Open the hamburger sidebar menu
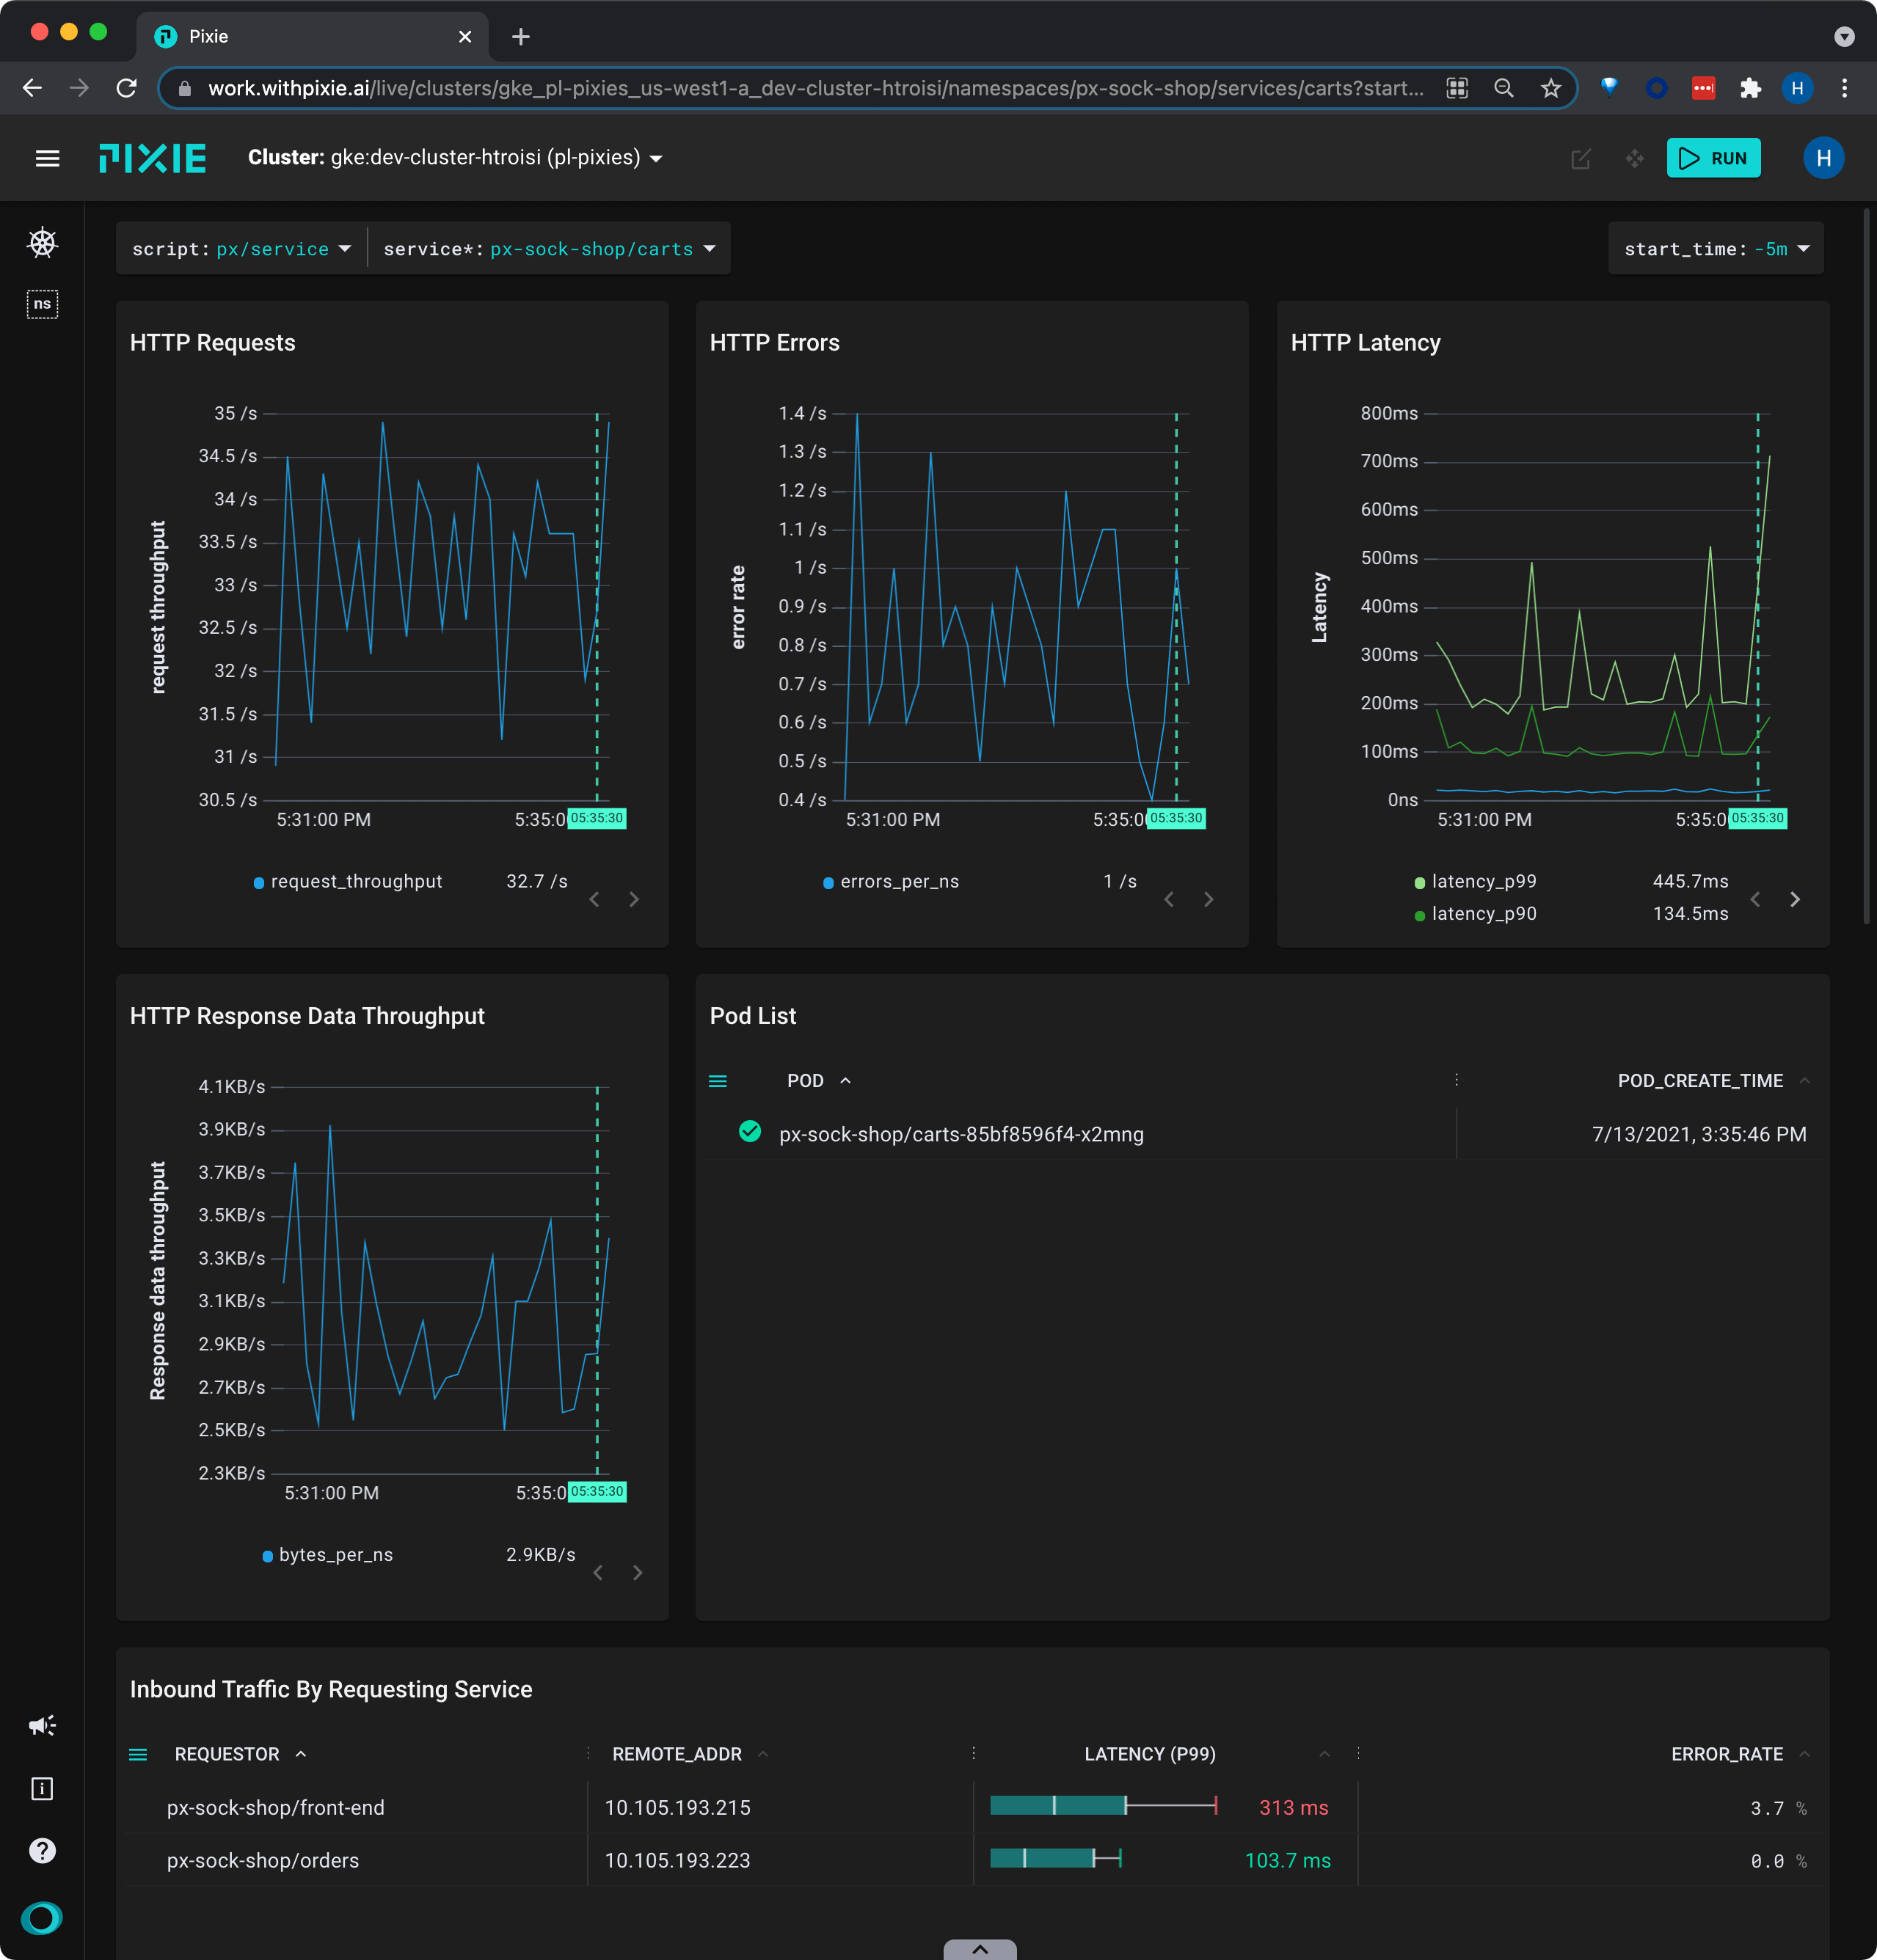This screenshot has width=1877, height=1960. [x=47, y=158]
